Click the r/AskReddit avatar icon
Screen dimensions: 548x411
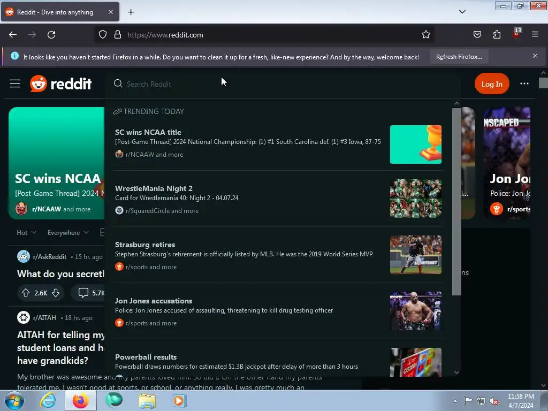click(x=24, y=256)
